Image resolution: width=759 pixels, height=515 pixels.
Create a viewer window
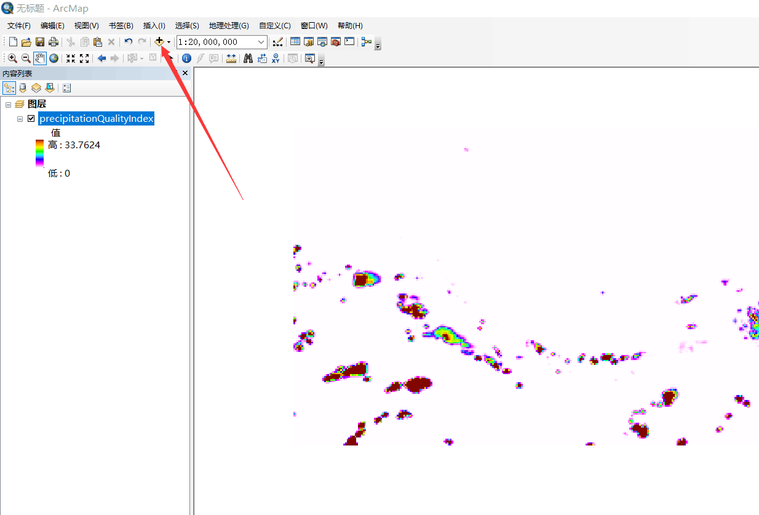(309, 58)
